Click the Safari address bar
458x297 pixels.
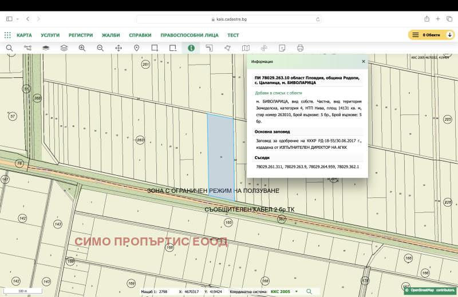(x=229, y=19)
